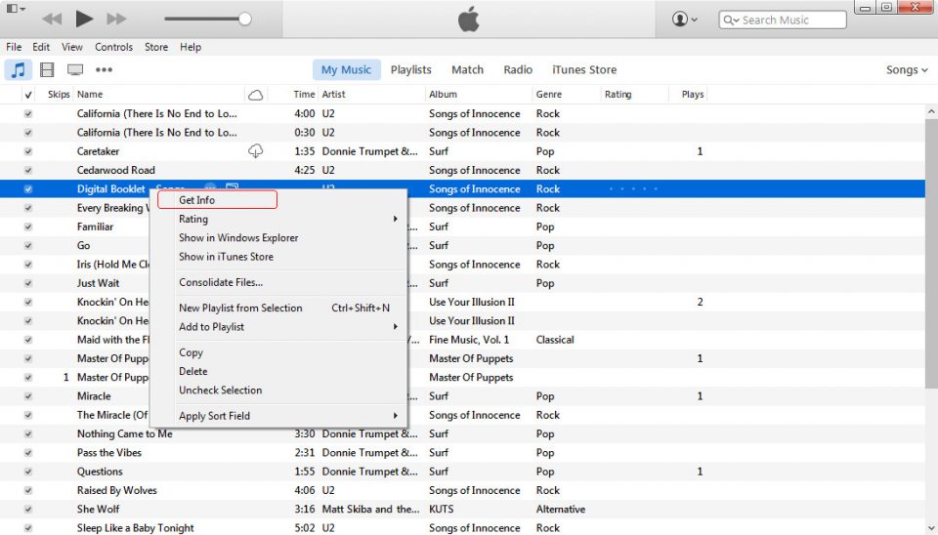
Task: Open the Songs view dropdown
Action: [x=906, y=70]
